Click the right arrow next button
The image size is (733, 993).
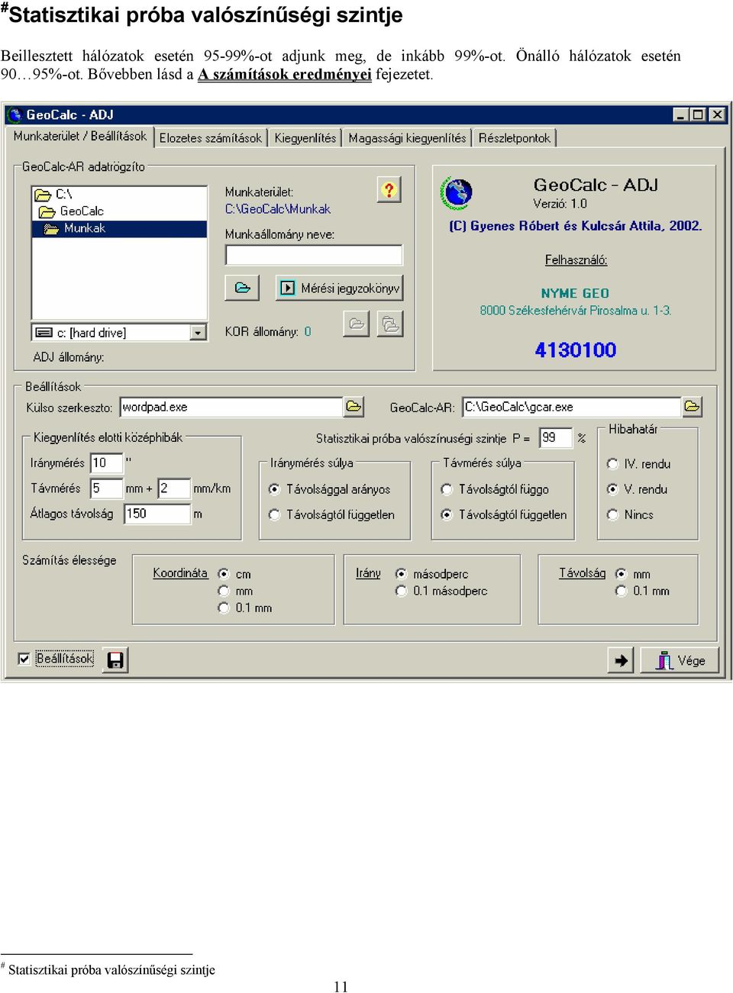click(621, 660)
